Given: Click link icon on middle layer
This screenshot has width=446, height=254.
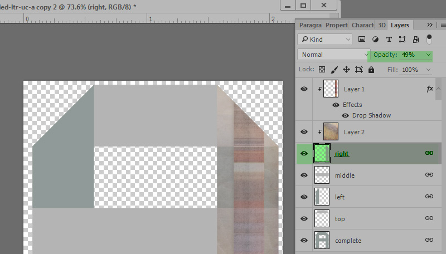Looking at the screenshot, I should coord(429,175).
